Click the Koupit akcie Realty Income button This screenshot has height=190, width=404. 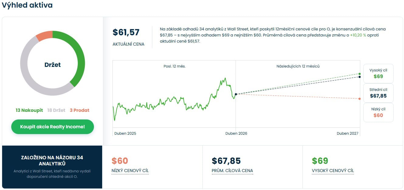[x=52, y=127]
